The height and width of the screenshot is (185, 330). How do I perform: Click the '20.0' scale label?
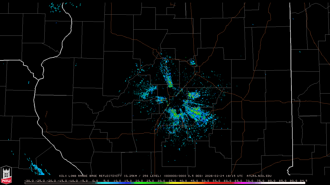coord(139,181)
